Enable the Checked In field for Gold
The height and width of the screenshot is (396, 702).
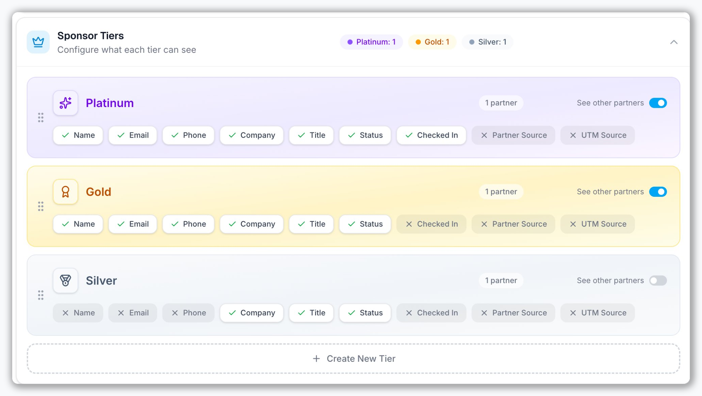[431, 224]
